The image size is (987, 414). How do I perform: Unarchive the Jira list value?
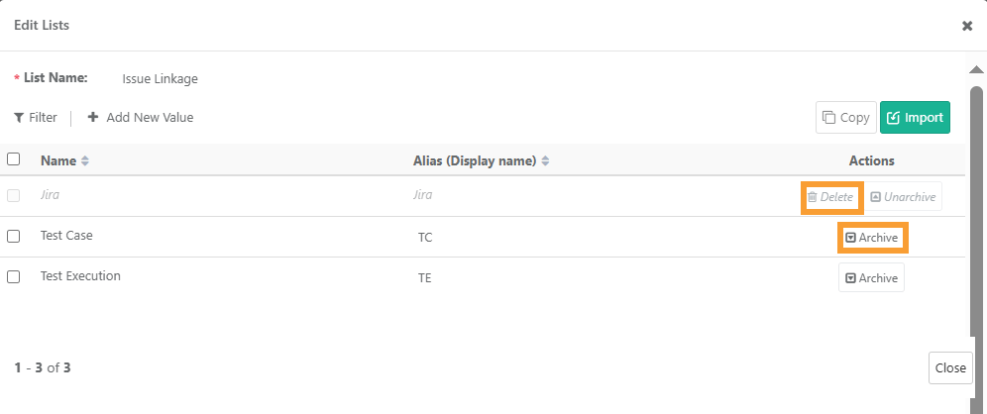[x=903, y=197]
